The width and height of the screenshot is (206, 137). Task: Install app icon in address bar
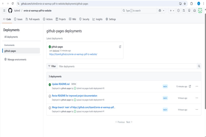click(x=180, y=4)
